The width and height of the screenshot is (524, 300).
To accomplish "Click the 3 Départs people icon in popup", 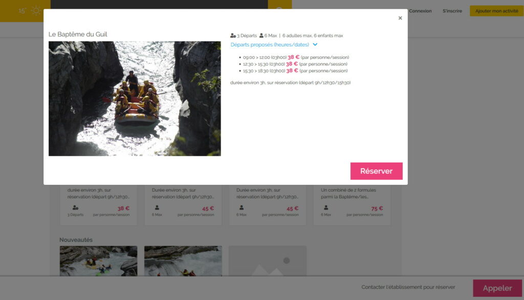I will [x=233, y=35].
